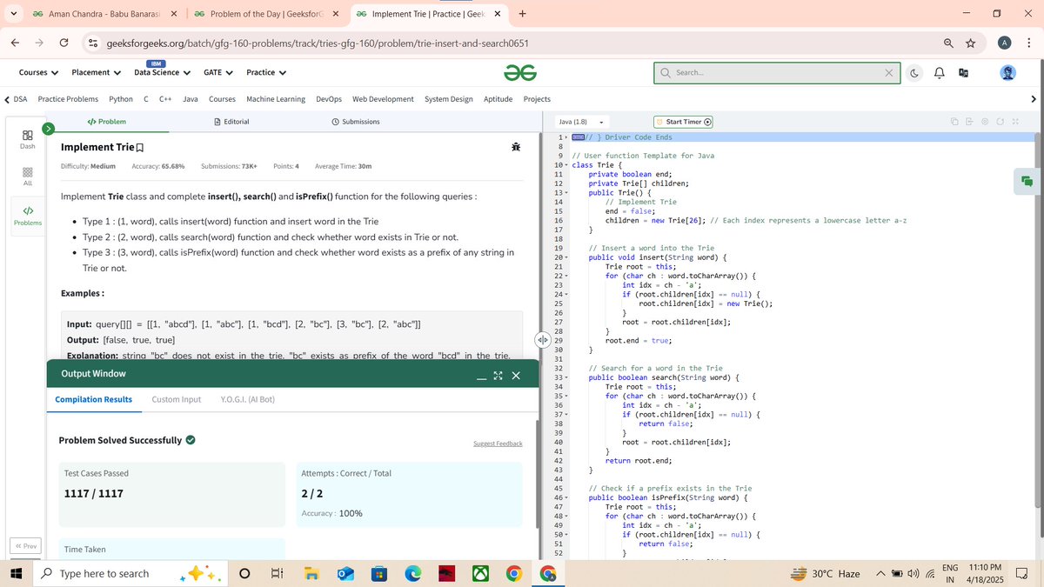This screenshot has height=587, width=1044.
Task: Open the Java (1.8) language selector
Action: [x=581, y=122]
